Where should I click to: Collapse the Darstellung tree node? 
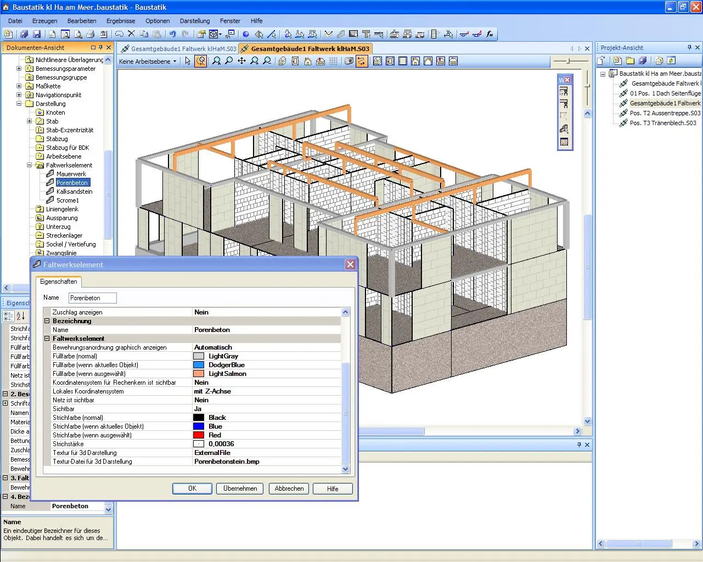[x=19, y=104]
